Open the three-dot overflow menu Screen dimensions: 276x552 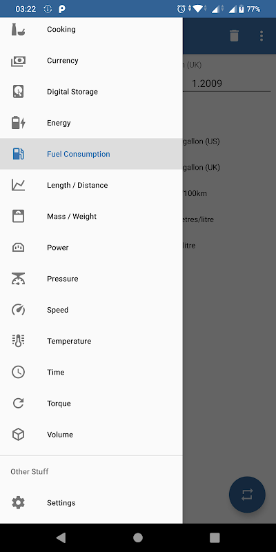[x=262, y=36]
